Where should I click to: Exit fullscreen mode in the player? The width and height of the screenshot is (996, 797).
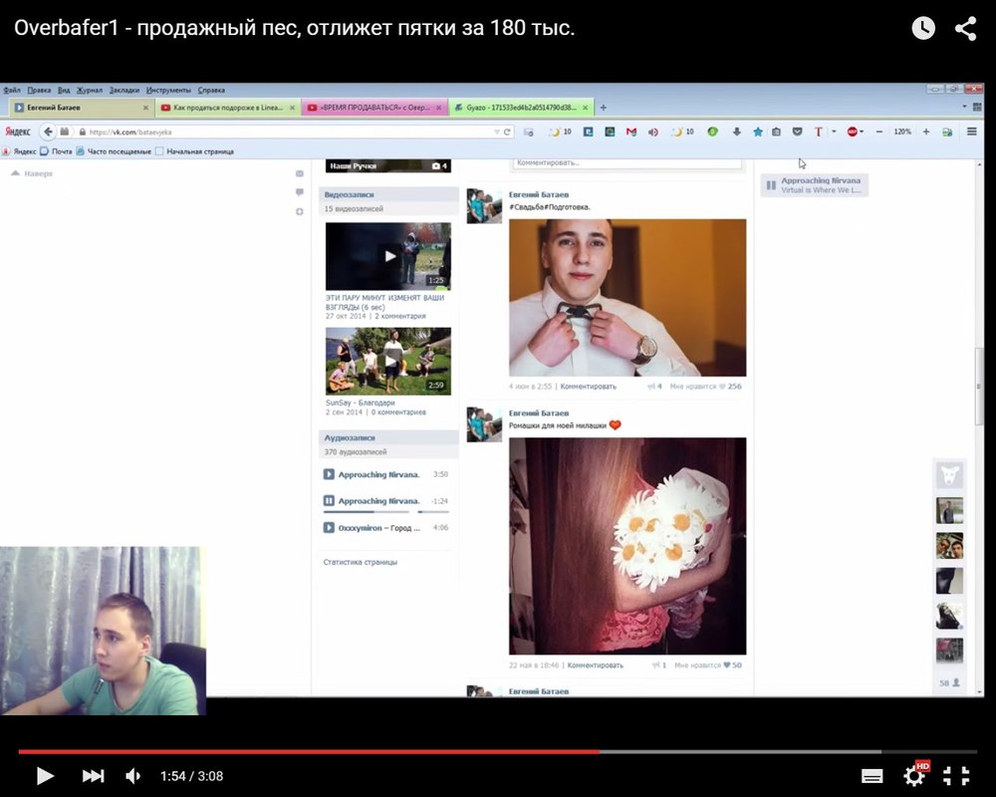(956, 776)
